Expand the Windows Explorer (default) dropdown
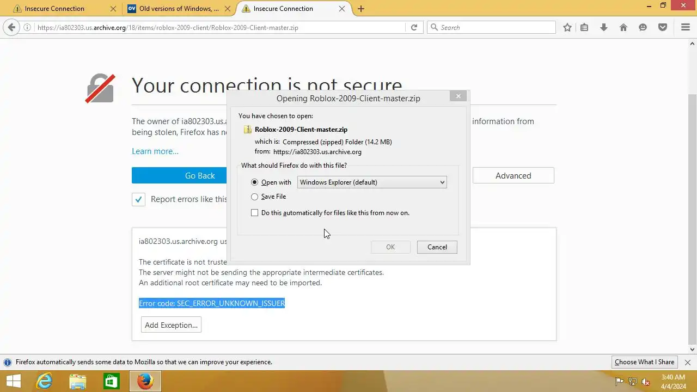 coord(372,182)
